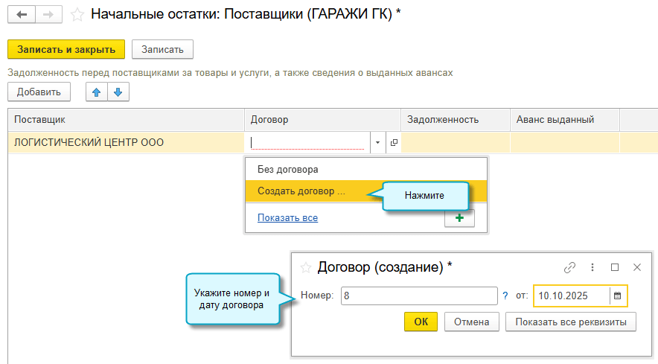Open the three-dot menu in contract dialog

click(x=592, y=267)
